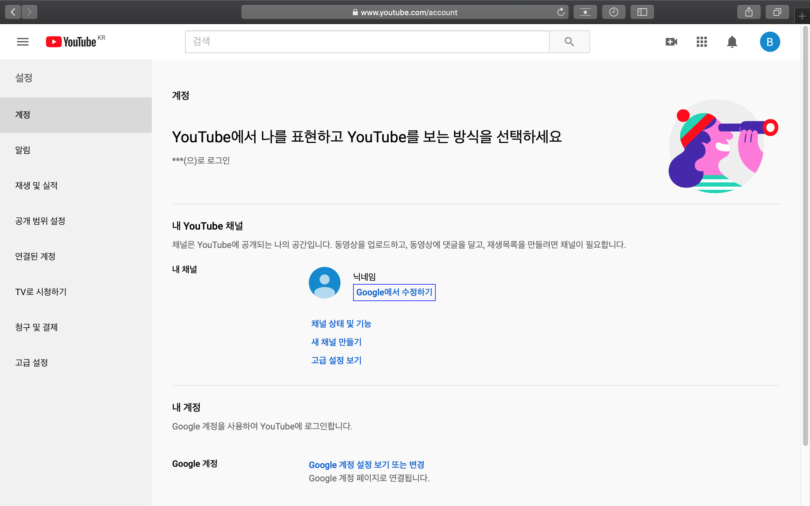The height and width of the screenshot is (506, 810).
Task: Click the page vertical scrollbar
Action: point(805,234)
